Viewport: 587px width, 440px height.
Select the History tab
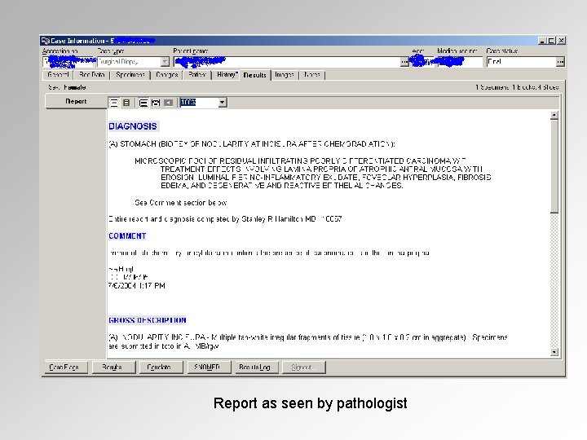226,75
